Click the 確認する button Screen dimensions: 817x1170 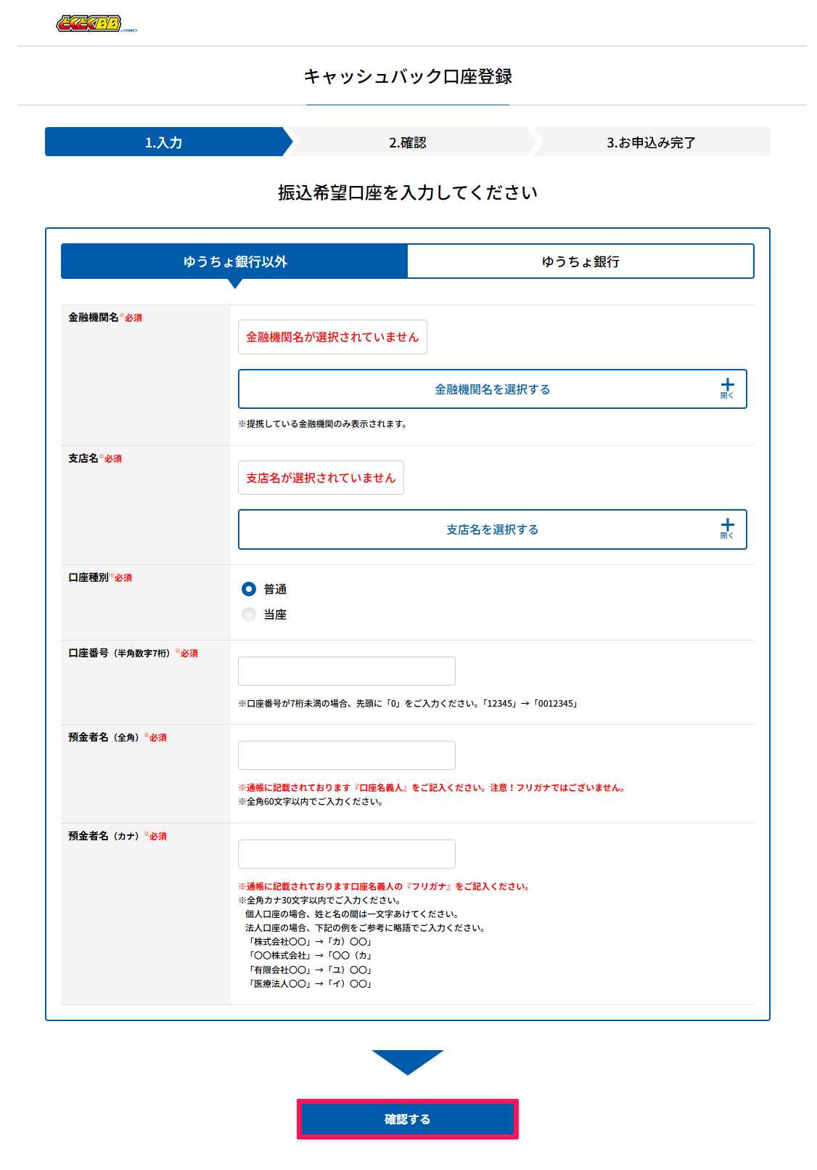click(408, 1119)
